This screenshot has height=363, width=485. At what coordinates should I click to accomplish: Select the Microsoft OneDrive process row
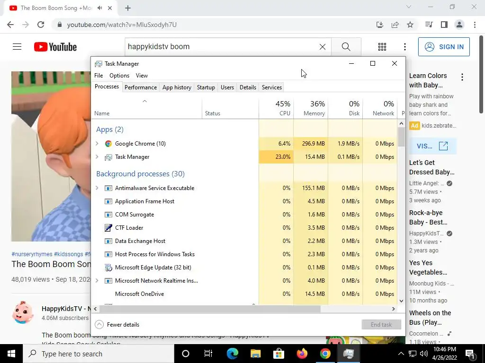click(244, 294)
